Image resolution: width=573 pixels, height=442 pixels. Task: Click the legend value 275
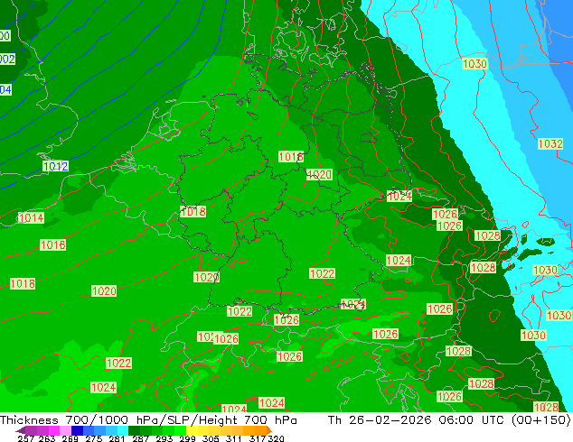[x=94, y=438]
